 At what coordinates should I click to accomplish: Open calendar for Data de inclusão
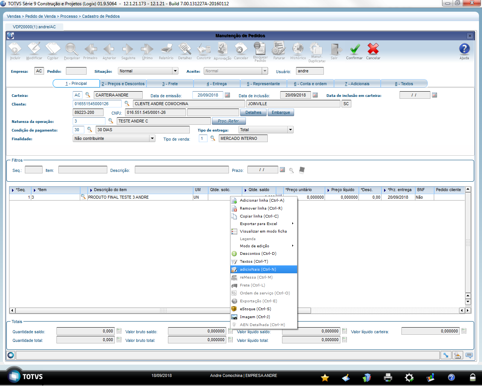click(x=315, y=95)
